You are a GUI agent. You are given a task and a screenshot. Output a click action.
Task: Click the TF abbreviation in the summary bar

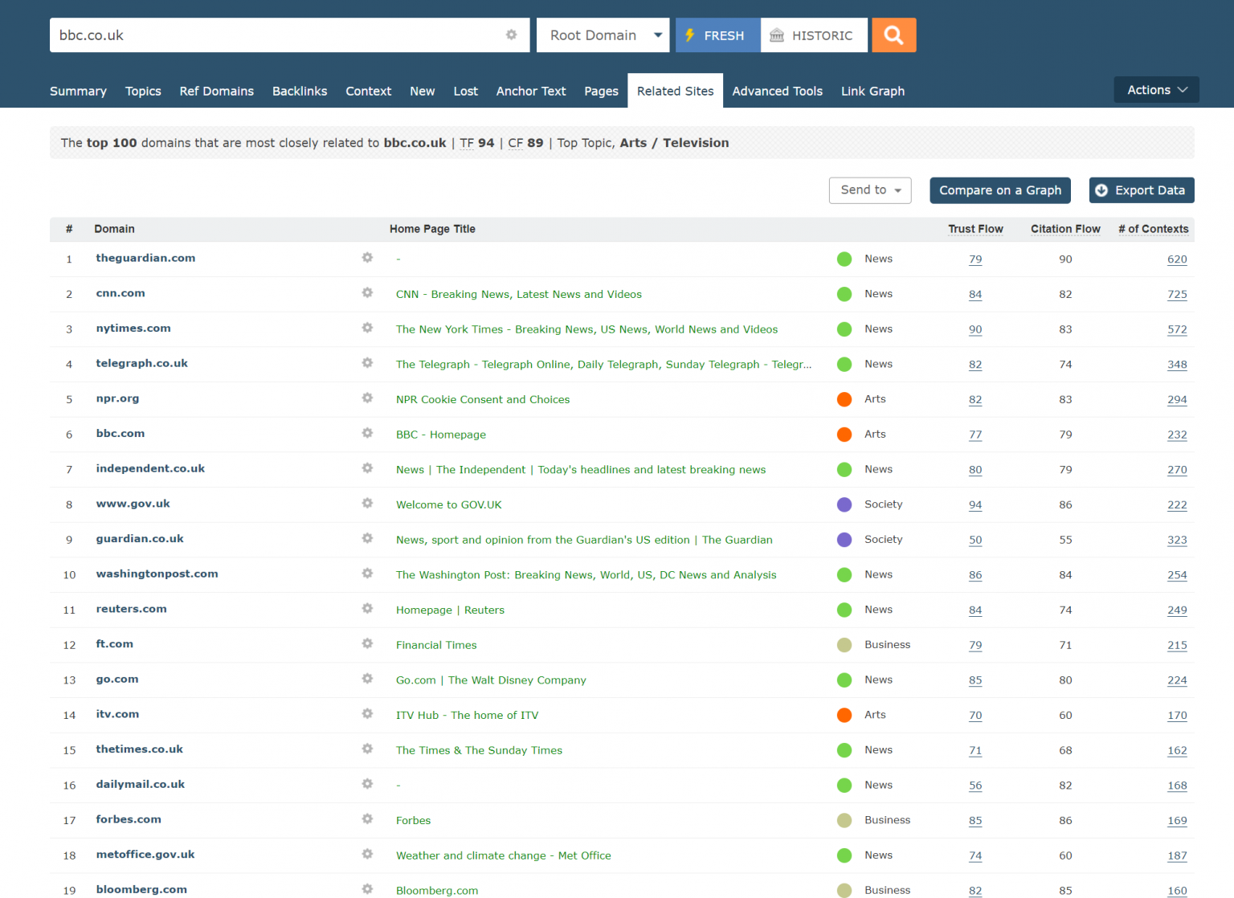tap(467, 143)
